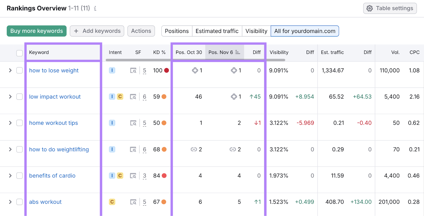Switch to the Estimated traffic tab
Screen dimensions: 424x216
[217, 31]
